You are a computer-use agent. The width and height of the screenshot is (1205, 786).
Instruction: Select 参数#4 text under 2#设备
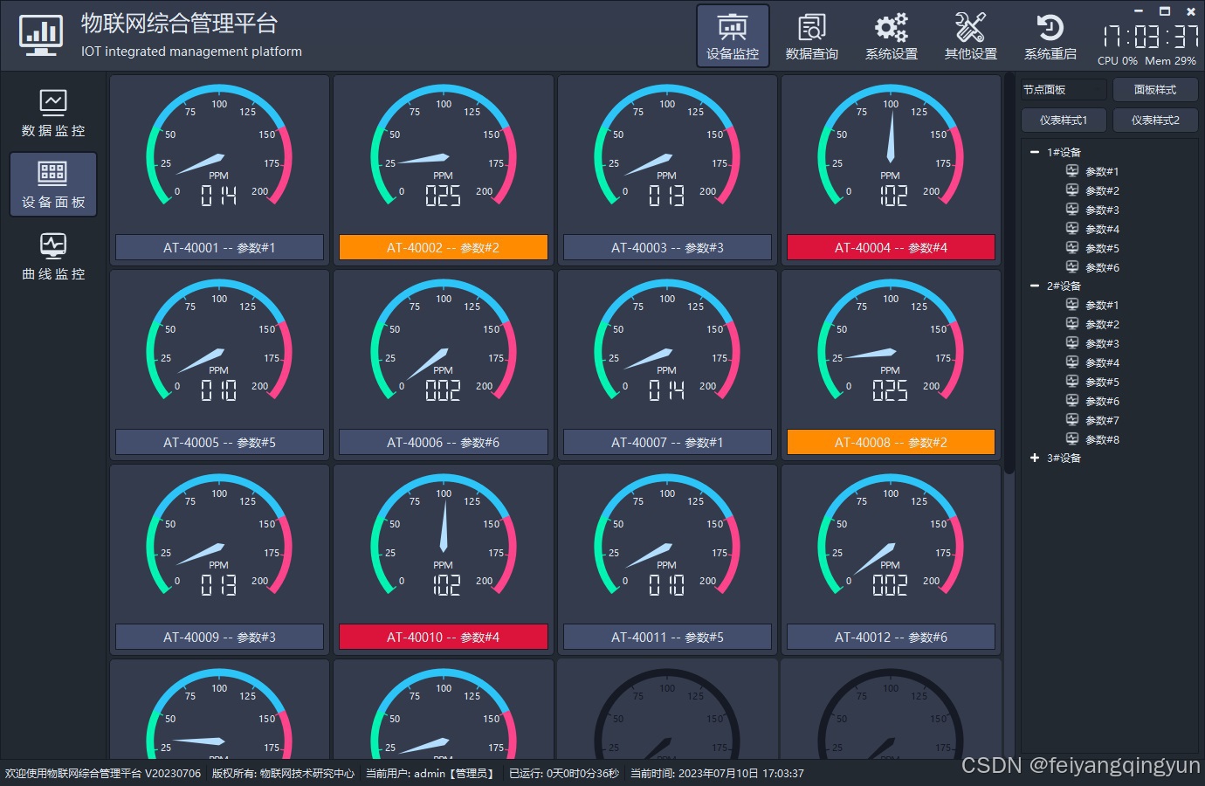[x=1102, y=362]
